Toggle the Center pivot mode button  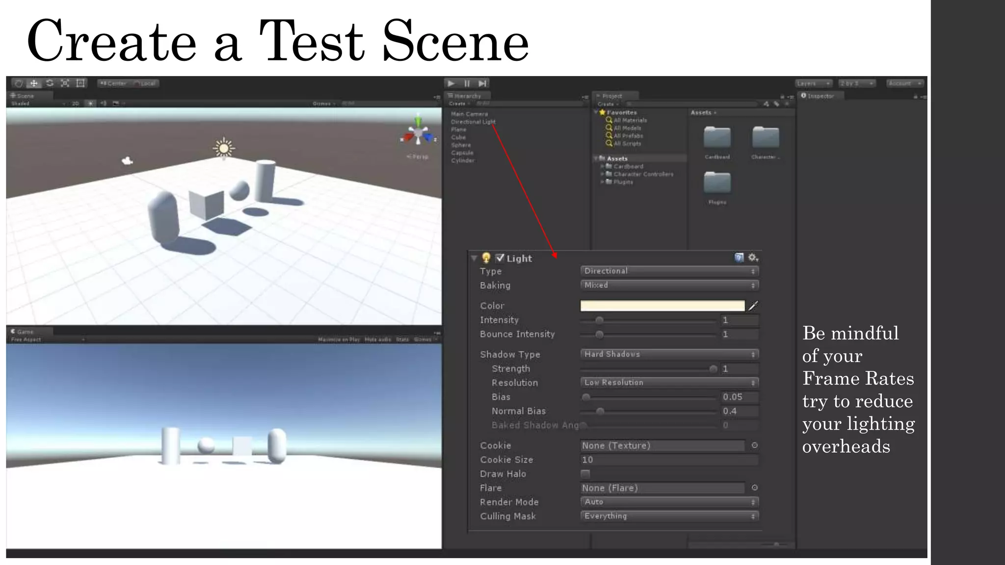pyautogui.click(x=113, y=83)
